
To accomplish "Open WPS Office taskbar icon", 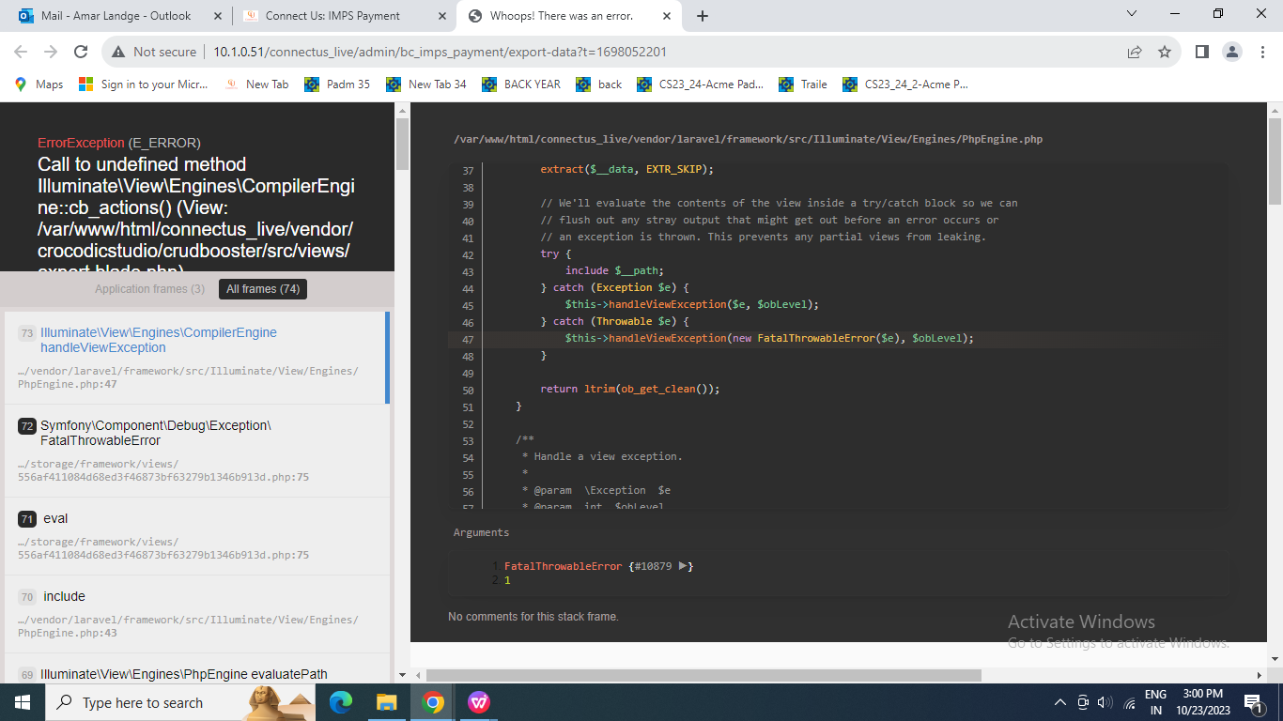I will (478, 702).
